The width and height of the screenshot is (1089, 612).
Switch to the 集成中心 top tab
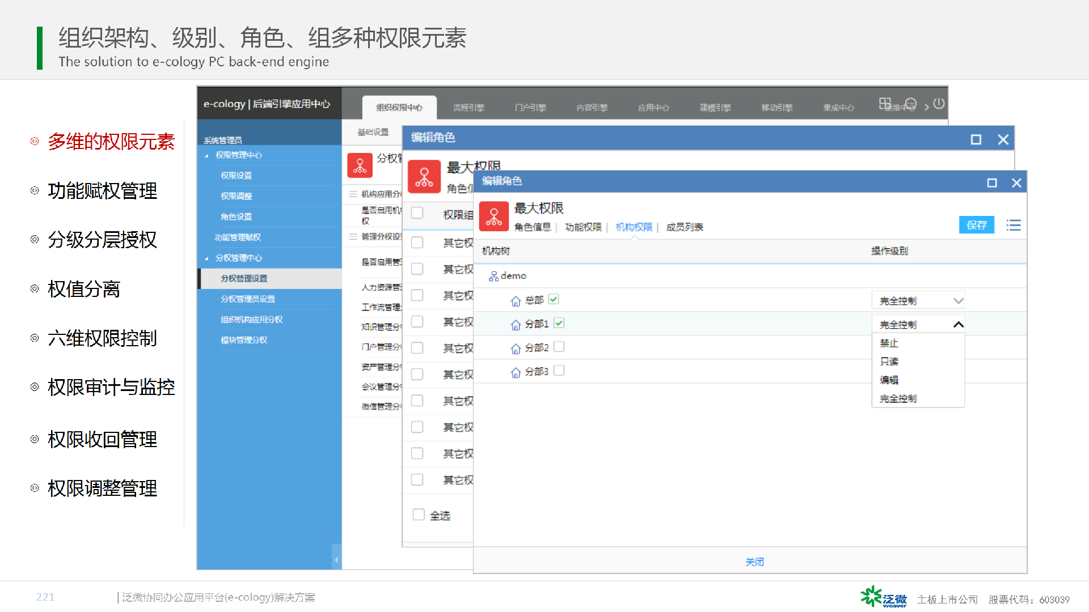point(839,108)
